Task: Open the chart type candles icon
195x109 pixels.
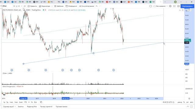Action: pos(25,6)
